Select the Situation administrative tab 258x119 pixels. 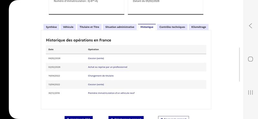pyautogui.click(x=120, y=27)
